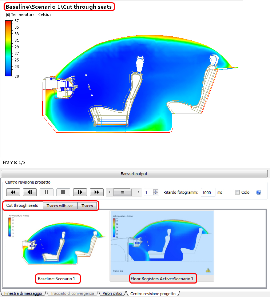Click the frame number input field

point(149,192)
